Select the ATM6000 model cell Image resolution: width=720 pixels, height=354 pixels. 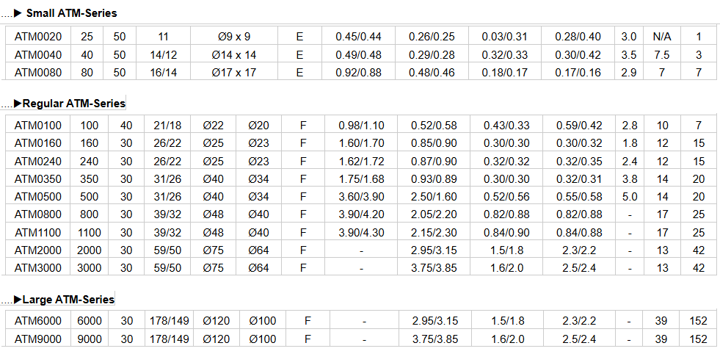pos(38,321)
